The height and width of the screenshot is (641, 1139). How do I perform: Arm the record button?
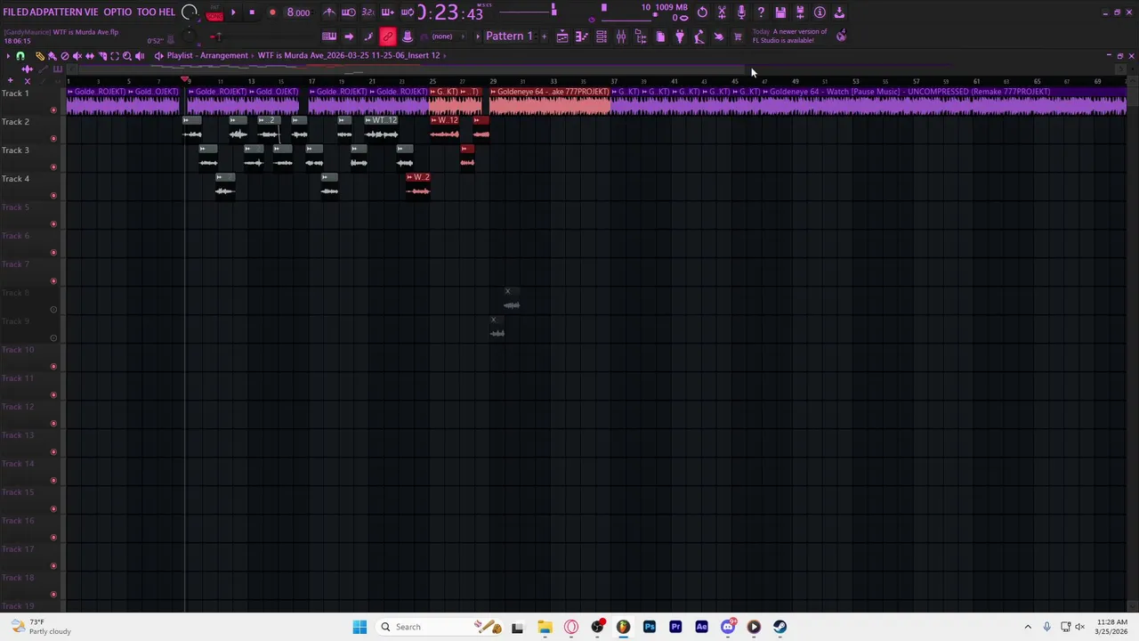coord(272,12)
